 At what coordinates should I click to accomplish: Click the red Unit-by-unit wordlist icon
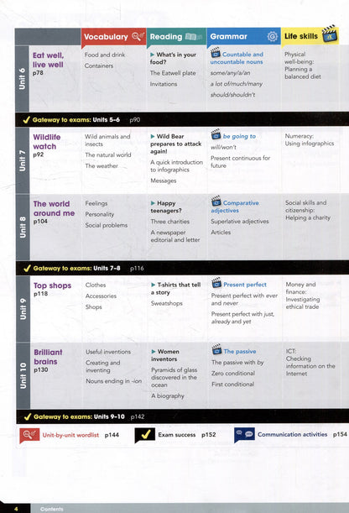[x=29, y=435]
